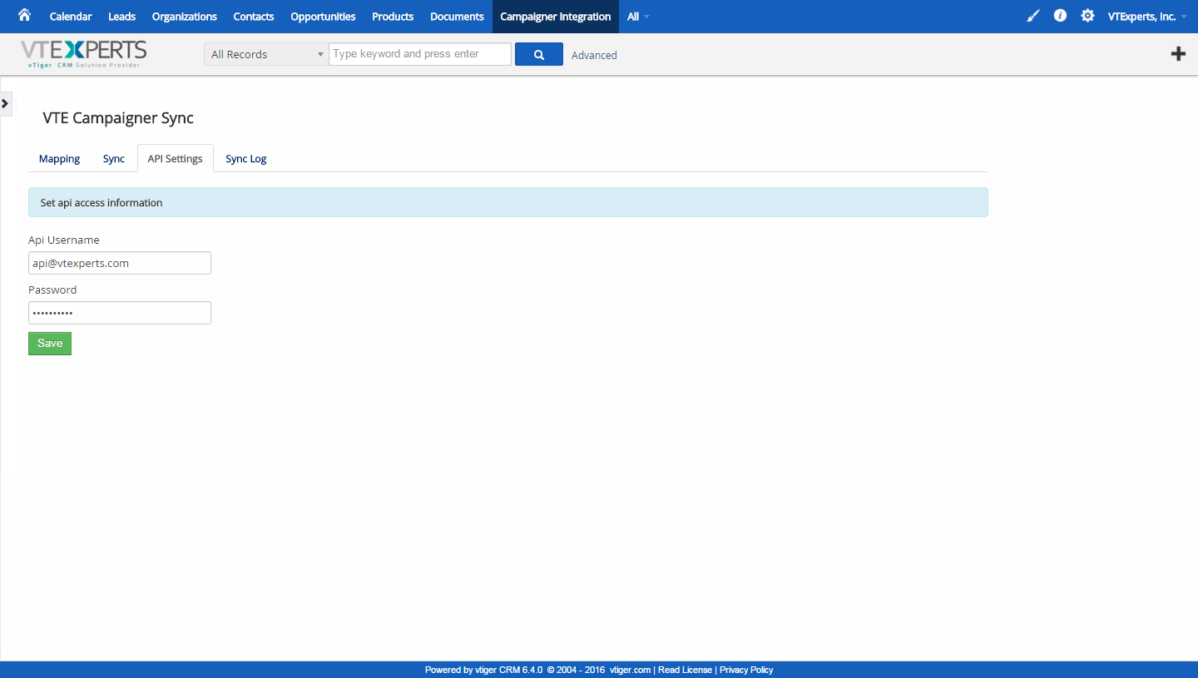This screenshot has width=1198, height=678.
Task: Click the 'Set api access information' notice
Action: pyautogui.click(x=508, y=202)
